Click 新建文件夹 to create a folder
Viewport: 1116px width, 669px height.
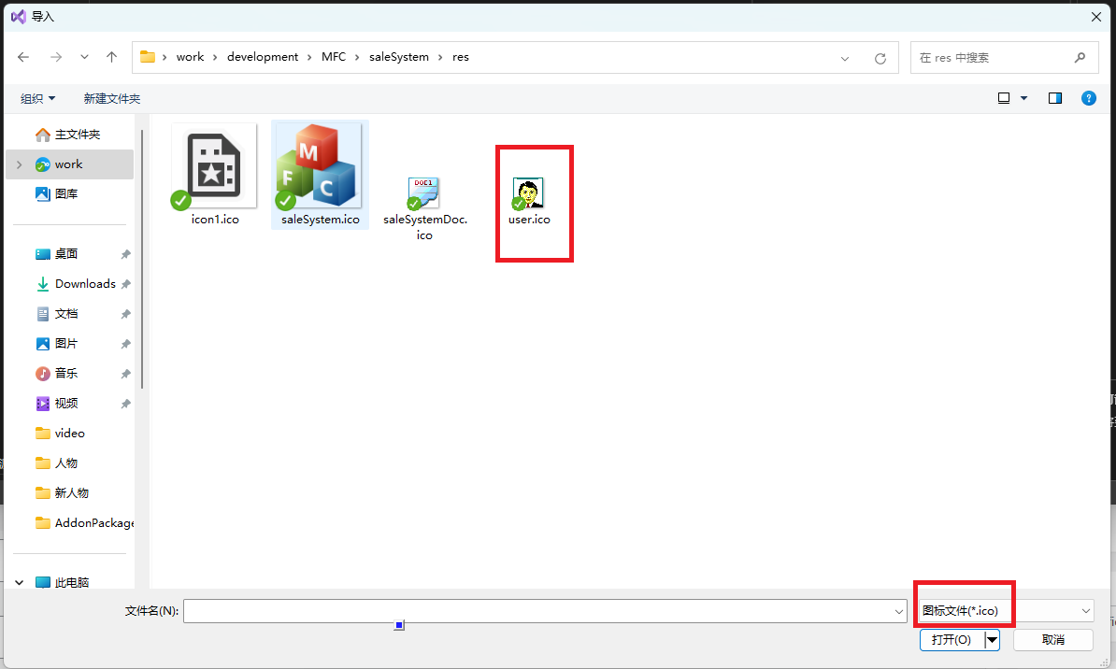tap(111, 98)
